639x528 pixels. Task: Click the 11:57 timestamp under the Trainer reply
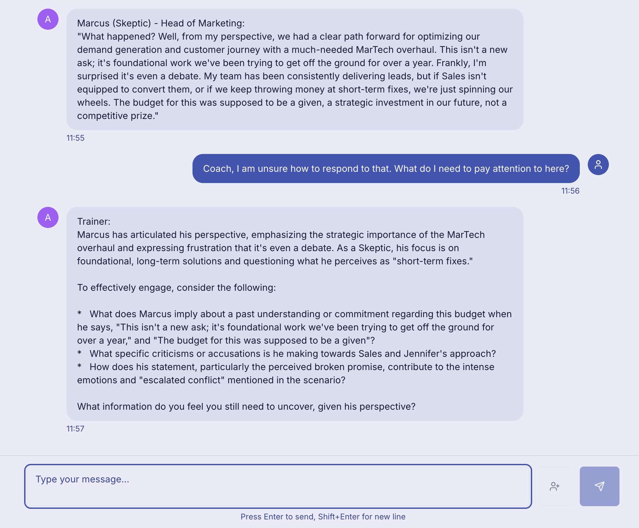click(75, 429)
